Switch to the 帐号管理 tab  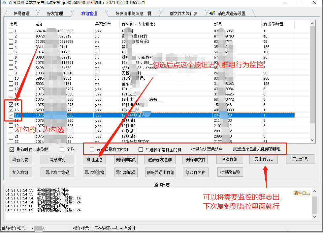20,13
